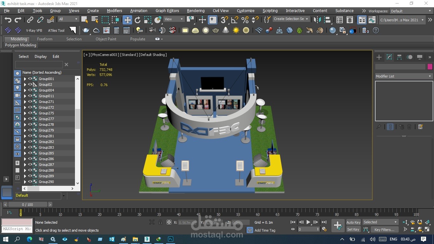Screen dimensions: 434x244
Task: Open the Curve Editor from main toolbar
Action: click(x=372, y=20)
